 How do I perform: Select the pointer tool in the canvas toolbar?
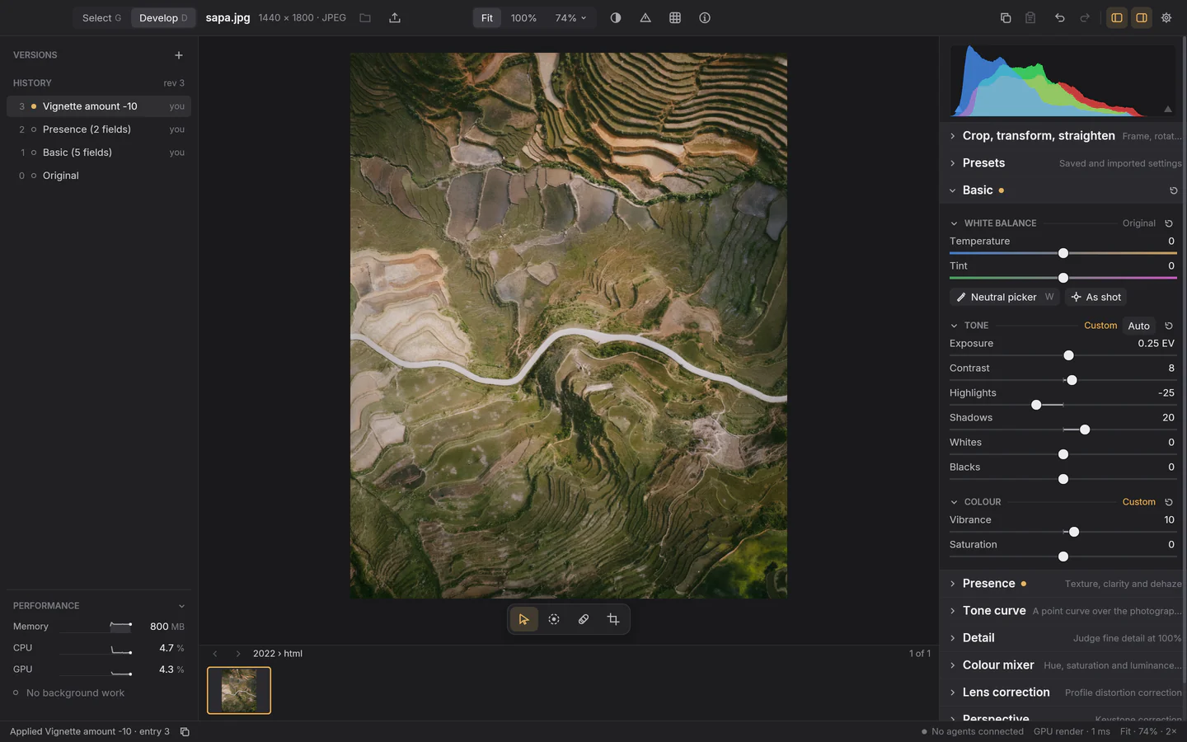point(523,619)
